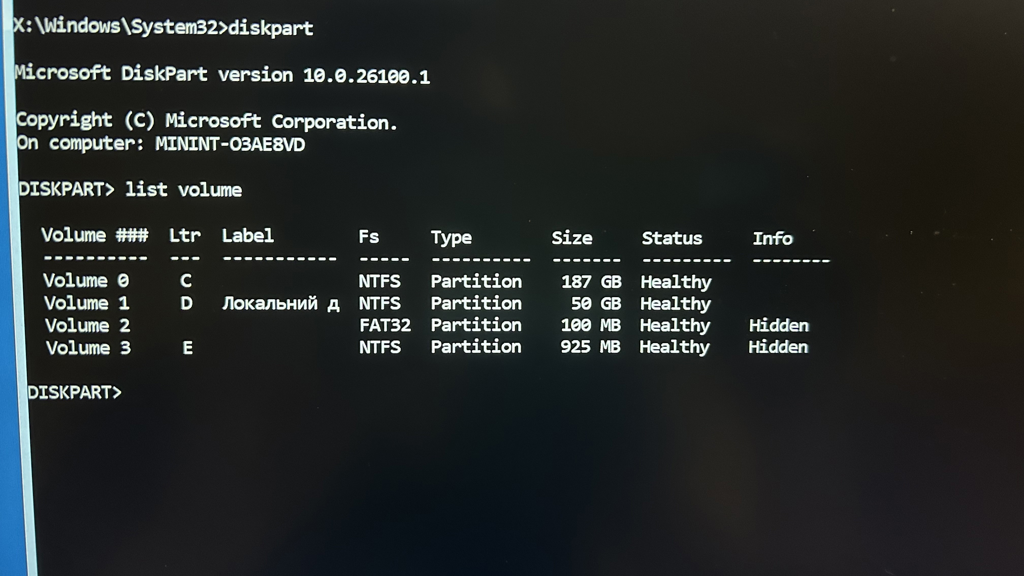Click the 187 GB size value
This screenshot has height=576, width=1024.
591,282
